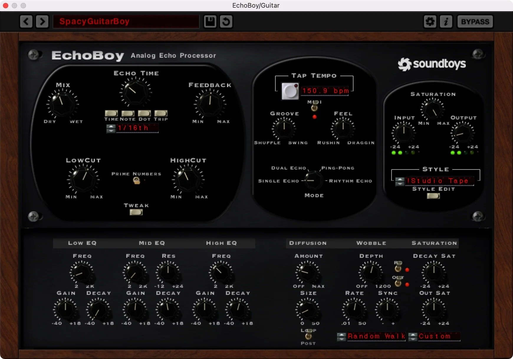Save preset using floppy disk icon
This screenshot has width=513, height=359.
coord(210,21)
